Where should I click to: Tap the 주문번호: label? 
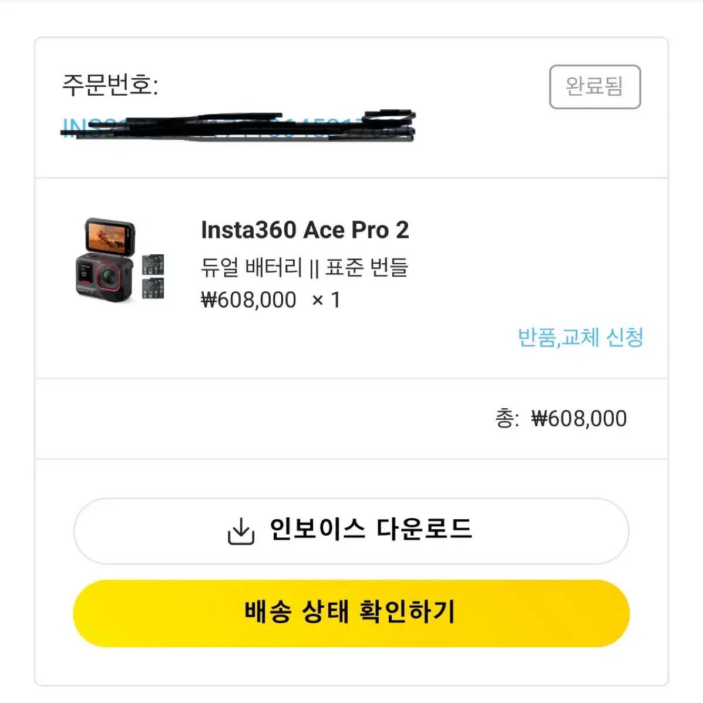[110, 85]
